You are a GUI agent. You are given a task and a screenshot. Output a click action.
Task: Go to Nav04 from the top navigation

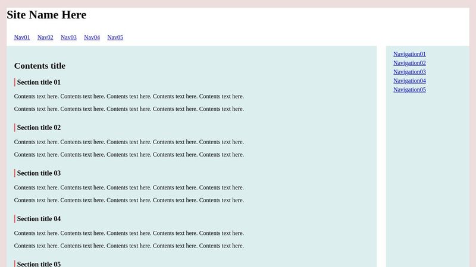tap(92, 37)
